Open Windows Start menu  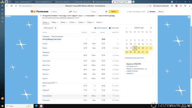pos(2,106)
